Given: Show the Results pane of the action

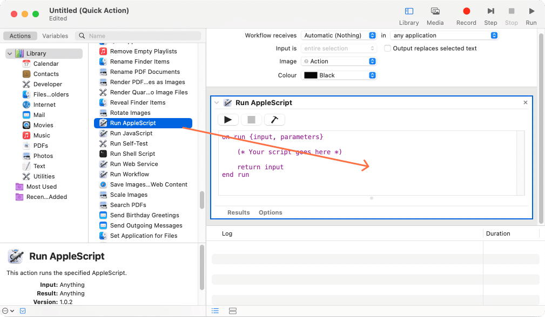Looking at the screenshot, I should 238,212.
